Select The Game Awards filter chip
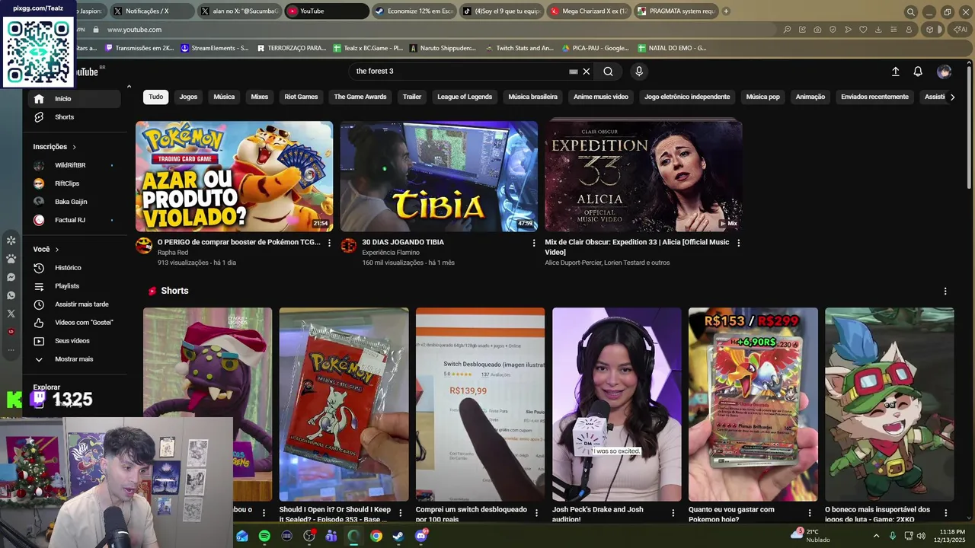Screen dimensions: 975x548 [x=360, y=97]
